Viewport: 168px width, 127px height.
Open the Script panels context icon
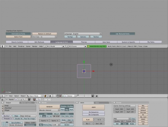coord(18,100)
